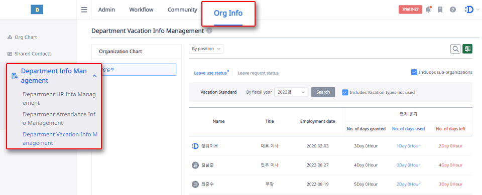This screenshot has width=482, height=195.
Task: Click the company logo icon
Action: point(37,10)
